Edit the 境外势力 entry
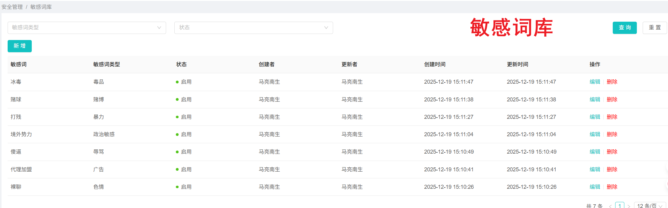 click(595, 134)
